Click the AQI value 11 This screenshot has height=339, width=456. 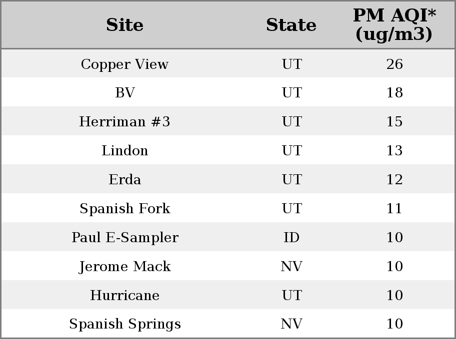(x=394, y=208)
